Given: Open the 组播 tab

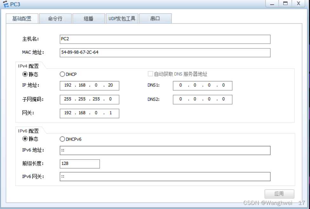Looking at the screenshot, I should (x=89, y=19).
